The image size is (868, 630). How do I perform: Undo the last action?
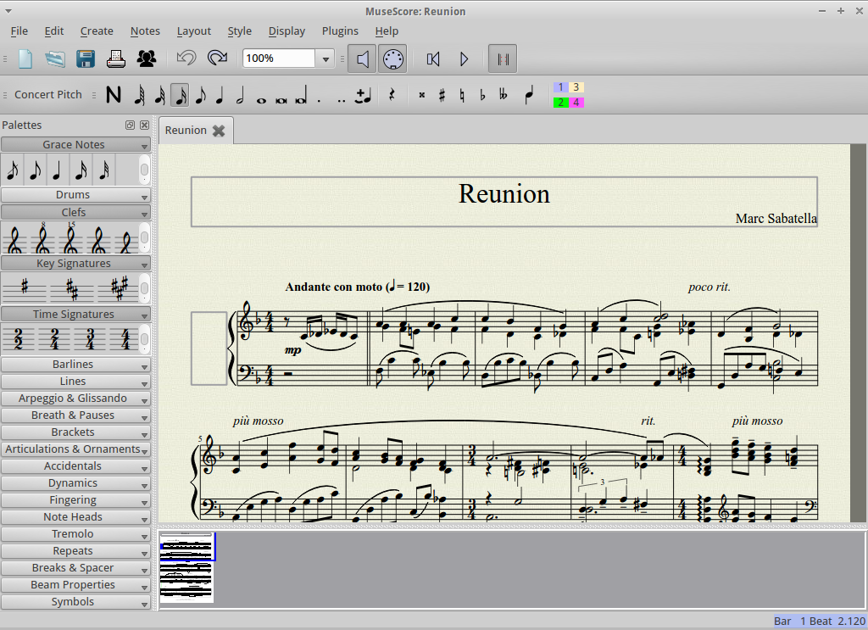(186, 59)
